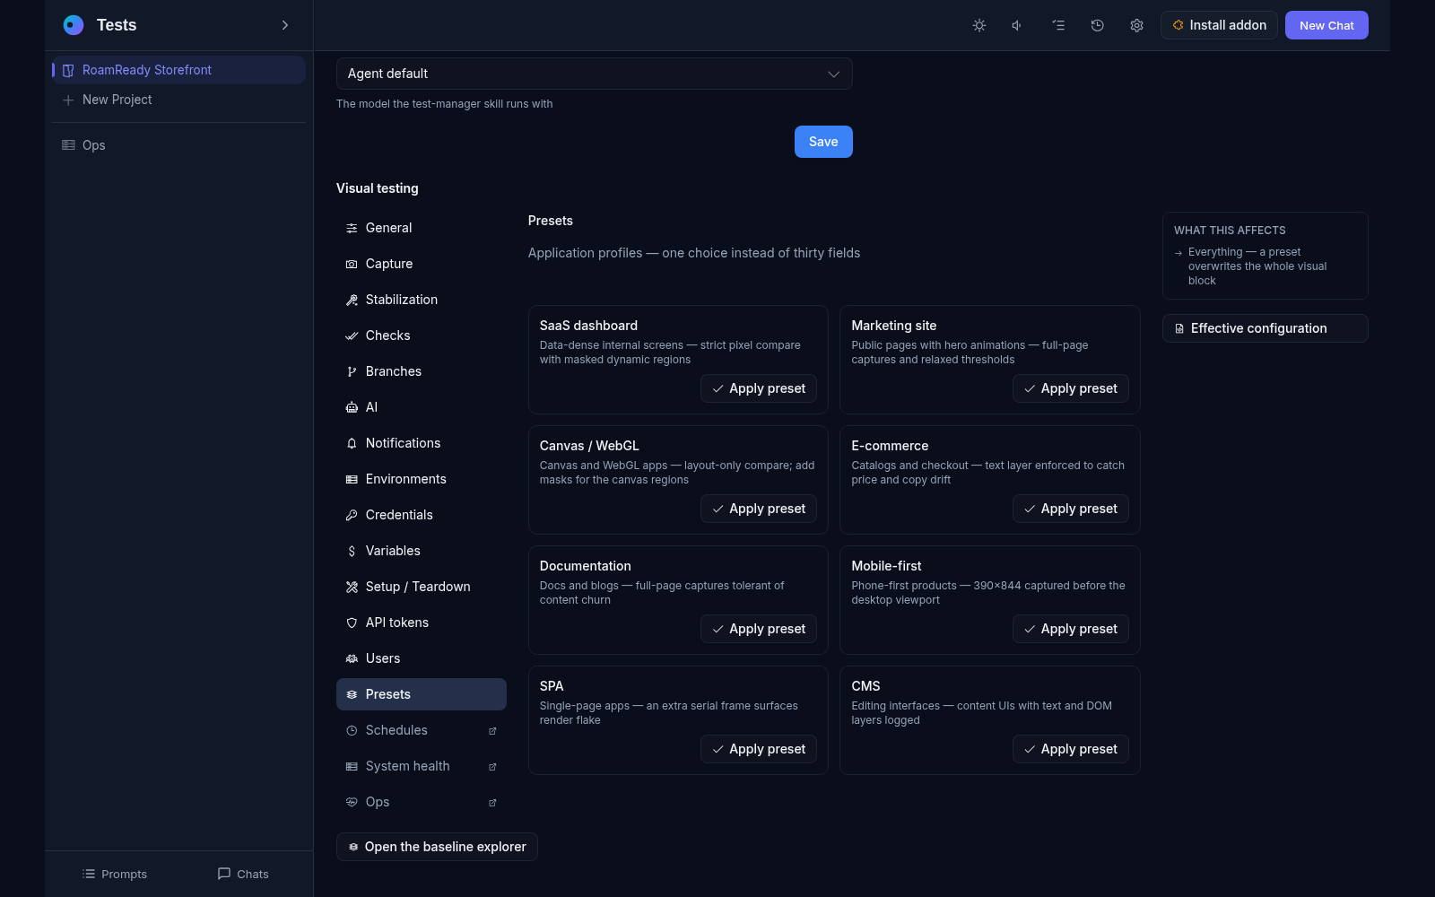Open the Checks settings section
This screenshot has height=897, width=1435.
tap(422, 335)
